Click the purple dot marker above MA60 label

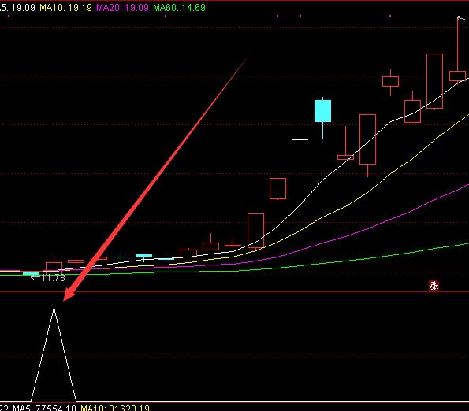tap(166, 16)
